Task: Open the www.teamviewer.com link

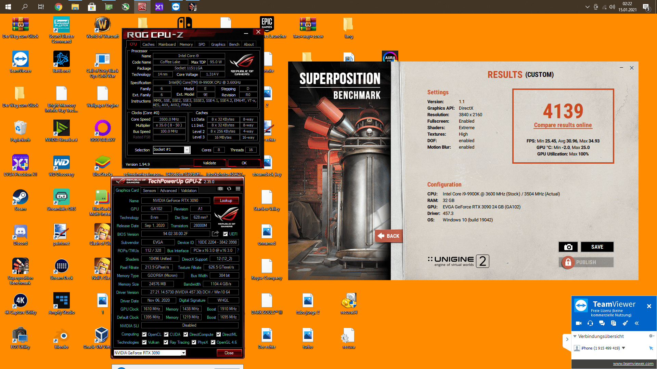Action: (633, 364)
